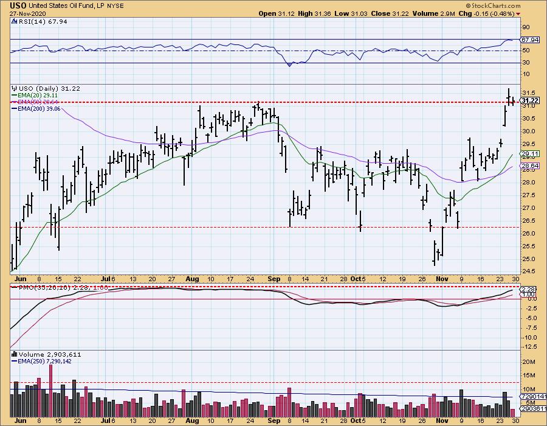Click the red down arrow after Chg value

click(518, 14)
